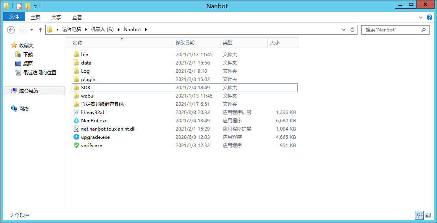Expand the arrow after 这台电脑 in address bar
This screenshot has width=437, height=223.
(x=85, y=29)
